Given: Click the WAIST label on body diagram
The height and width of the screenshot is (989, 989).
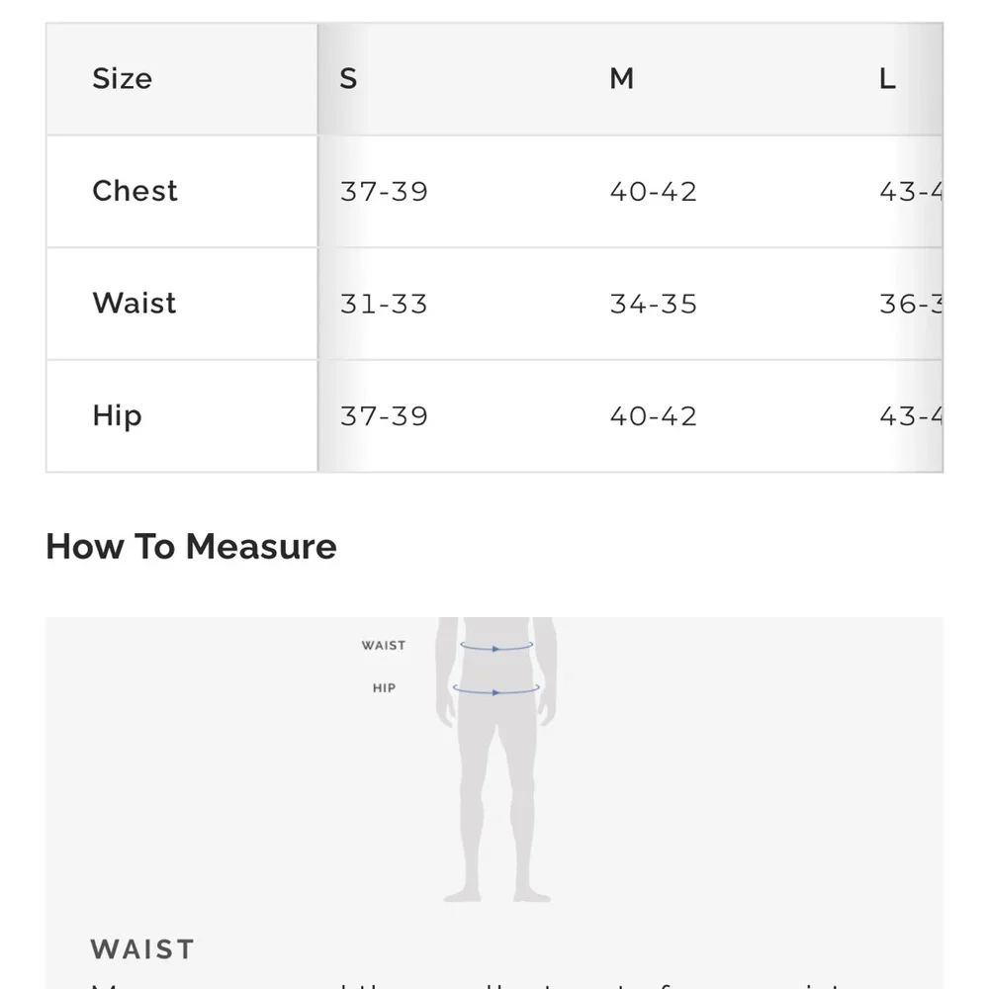Looking at the screenshot, I should [384, 645].
